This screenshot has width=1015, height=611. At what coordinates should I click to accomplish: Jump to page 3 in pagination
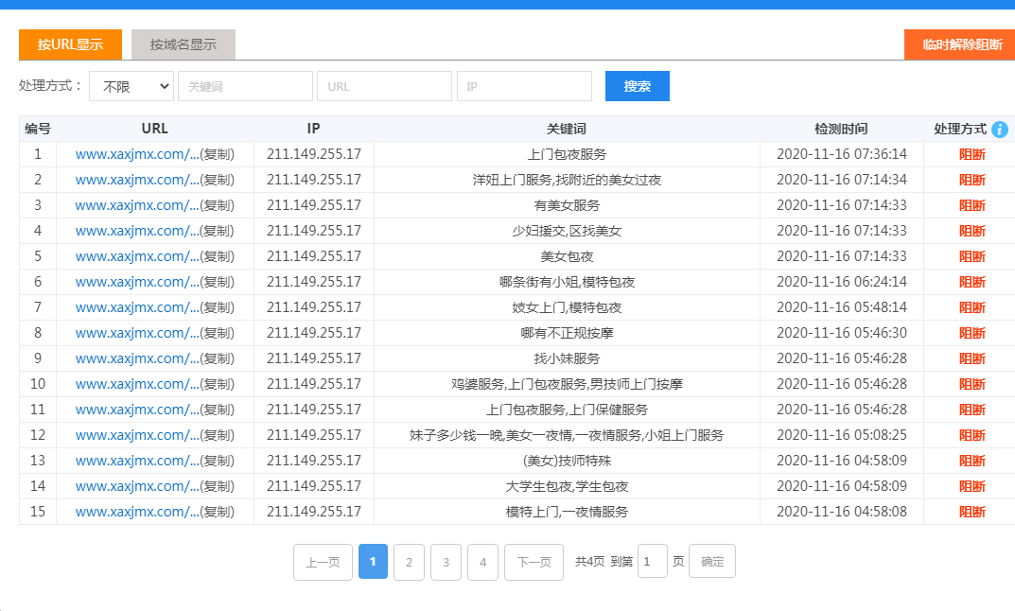(446, 561)
